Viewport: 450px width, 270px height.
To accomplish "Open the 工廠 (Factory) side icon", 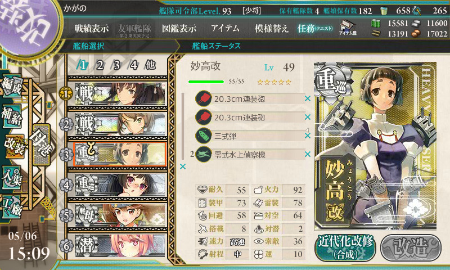I will coord(12,207).
